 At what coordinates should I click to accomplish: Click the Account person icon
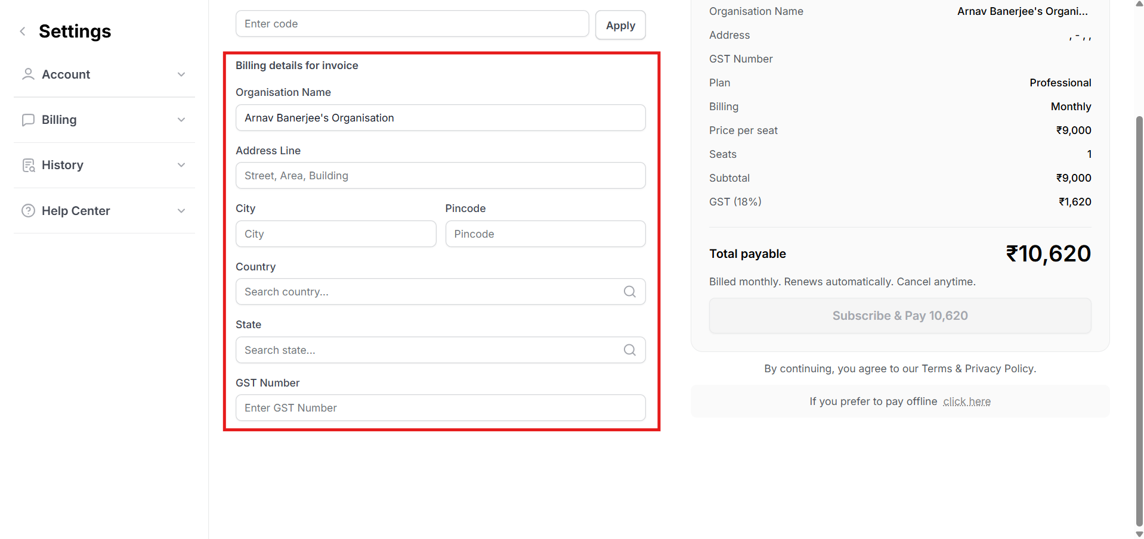28,74
